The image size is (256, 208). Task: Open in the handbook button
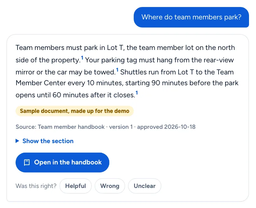pos(62,163)
